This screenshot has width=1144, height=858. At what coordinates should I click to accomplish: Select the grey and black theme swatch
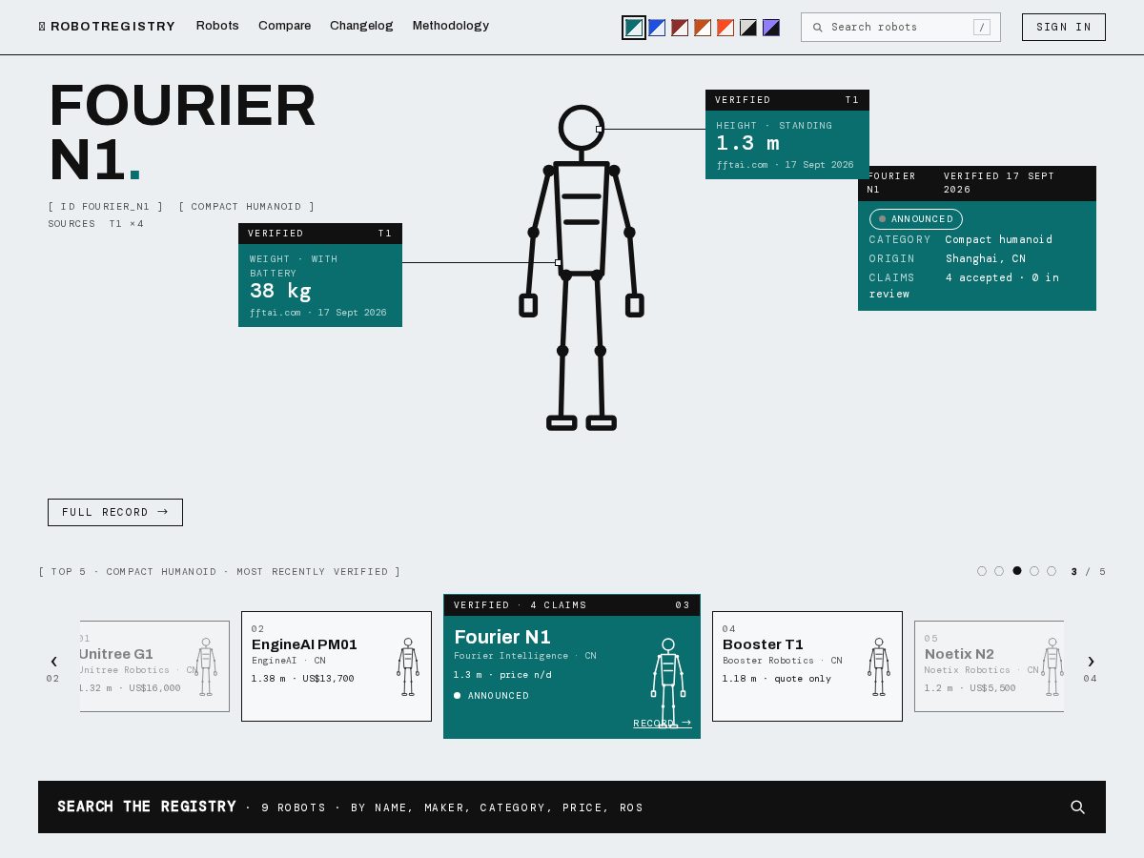tap(748, 28)
